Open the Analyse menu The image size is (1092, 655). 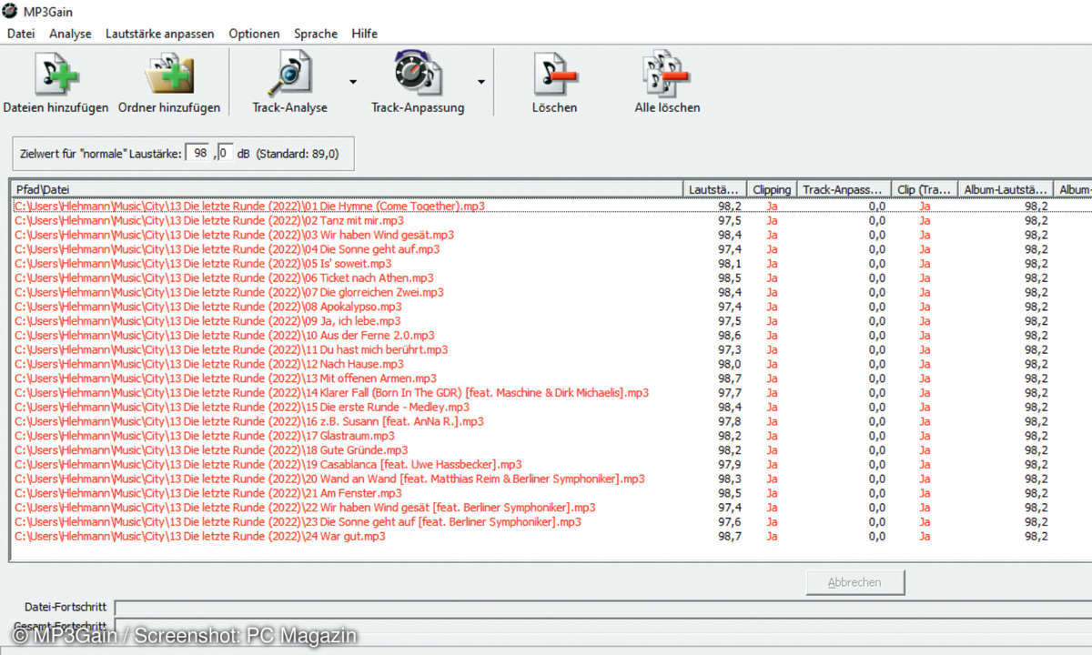pyautogui.click(x=70, y=34)
